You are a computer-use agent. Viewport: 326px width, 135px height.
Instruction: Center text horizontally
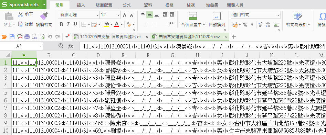pyautogui.click(x=150, y=24)
